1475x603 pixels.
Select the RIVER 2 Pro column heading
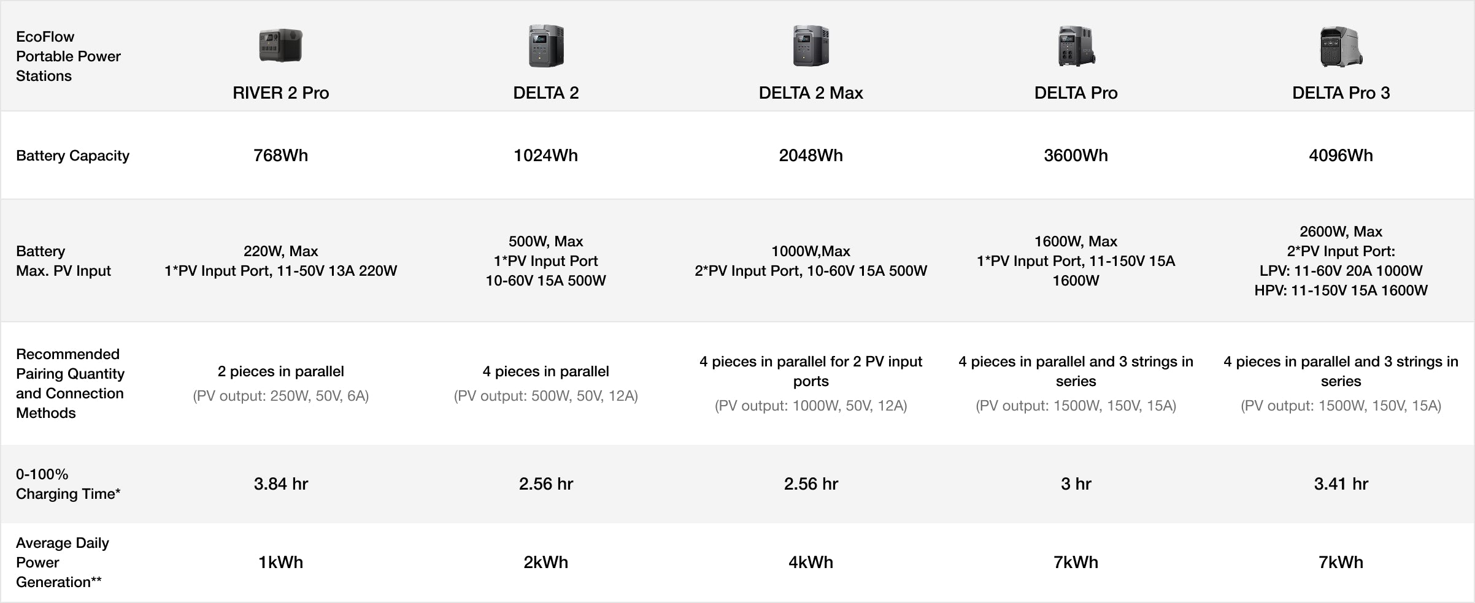280,93
